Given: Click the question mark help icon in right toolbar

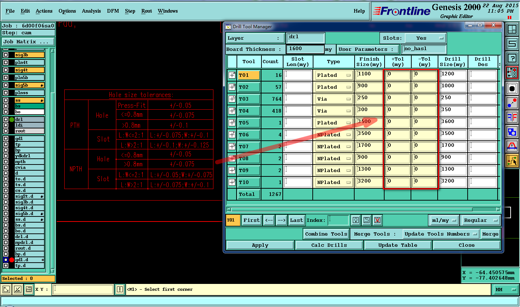Looking at the screenshot, I should pyautogui.click(x=512, y=58).
